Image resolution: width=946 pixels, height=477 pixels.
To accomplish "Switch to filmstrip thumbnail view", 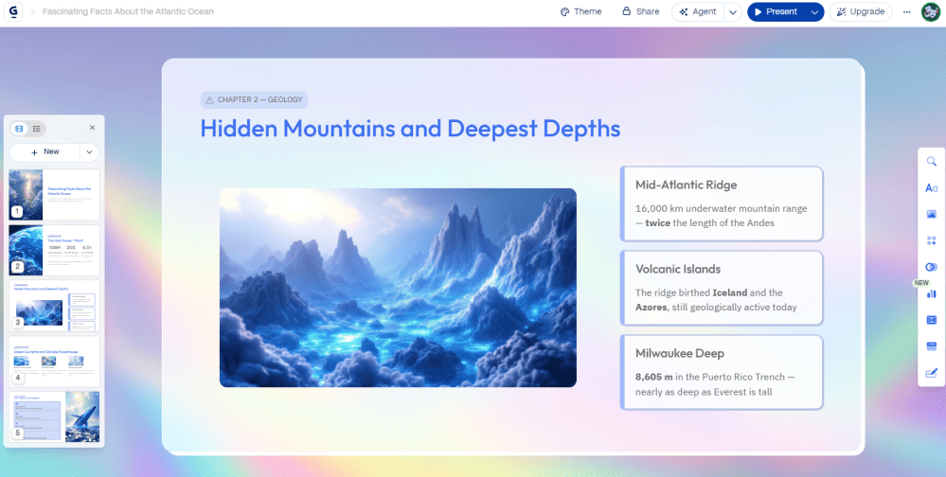I will (19, 128).
